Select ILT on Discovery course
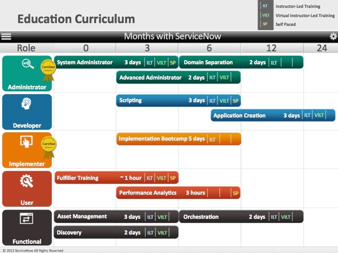 (150, 233)
